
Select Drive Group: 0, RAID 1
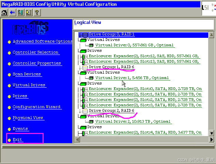[112, 34]
